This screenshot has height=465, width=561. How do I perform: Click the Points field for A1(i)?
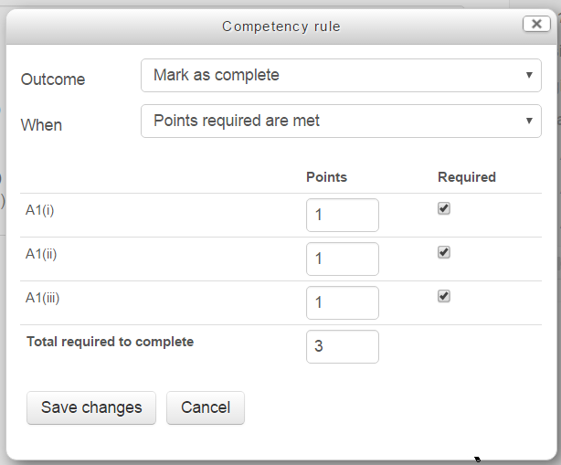(x=342, y=216)
